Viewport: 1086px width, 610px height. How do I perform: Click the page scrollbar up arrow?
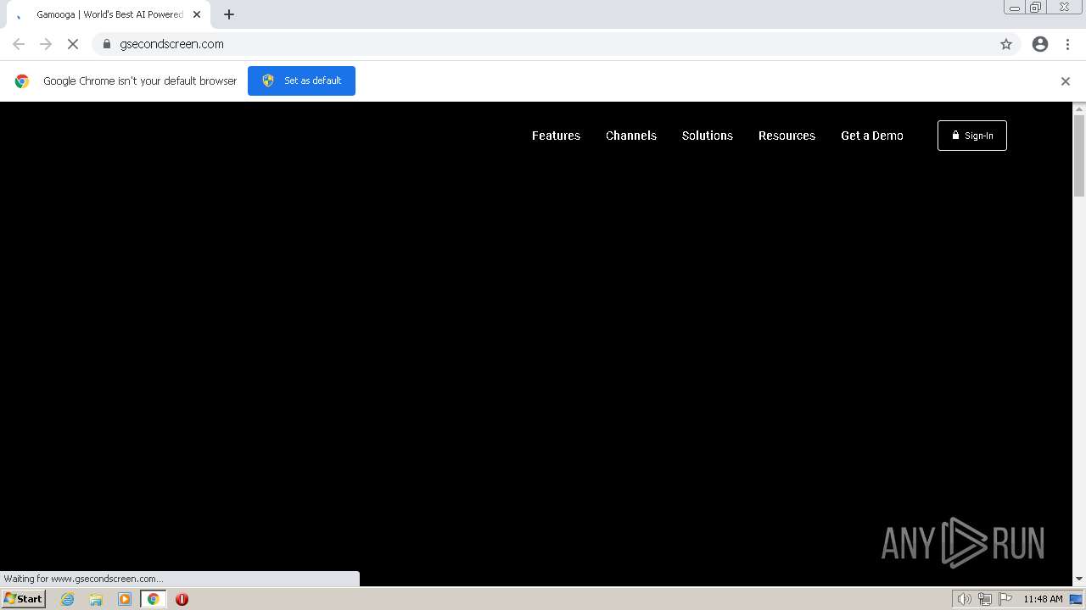point(1079,108)
